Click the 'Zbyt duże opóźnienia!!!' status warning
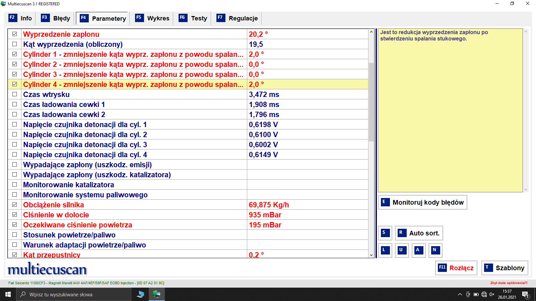 pyautogui.click(x=509, y=283)
